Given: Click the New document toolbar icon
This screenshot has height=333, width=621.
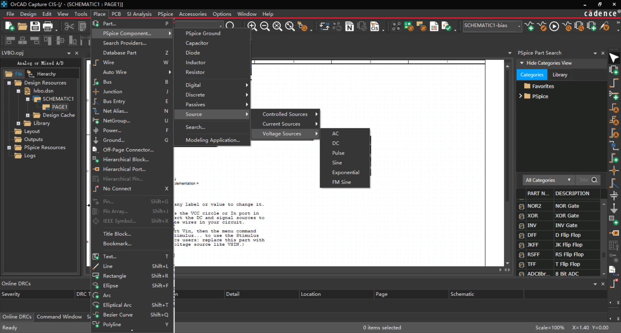Looking at the screenshot, I should coord(10,26).
